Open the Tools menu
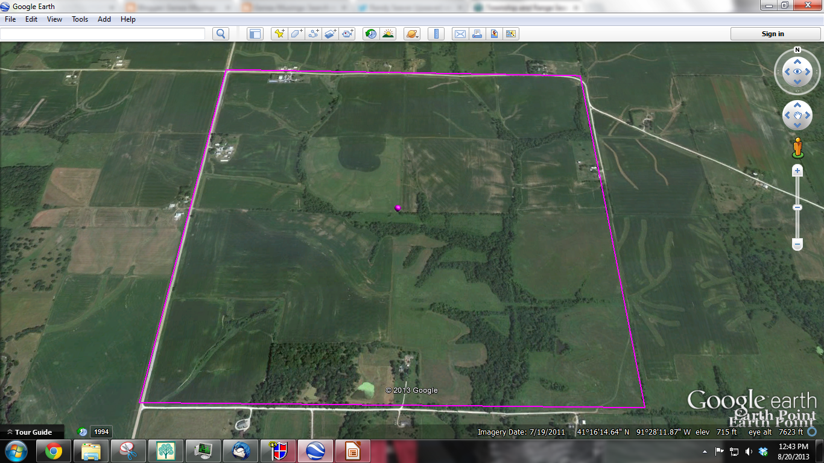This screenshot has height=463, width=824. (x=79, y=19)
